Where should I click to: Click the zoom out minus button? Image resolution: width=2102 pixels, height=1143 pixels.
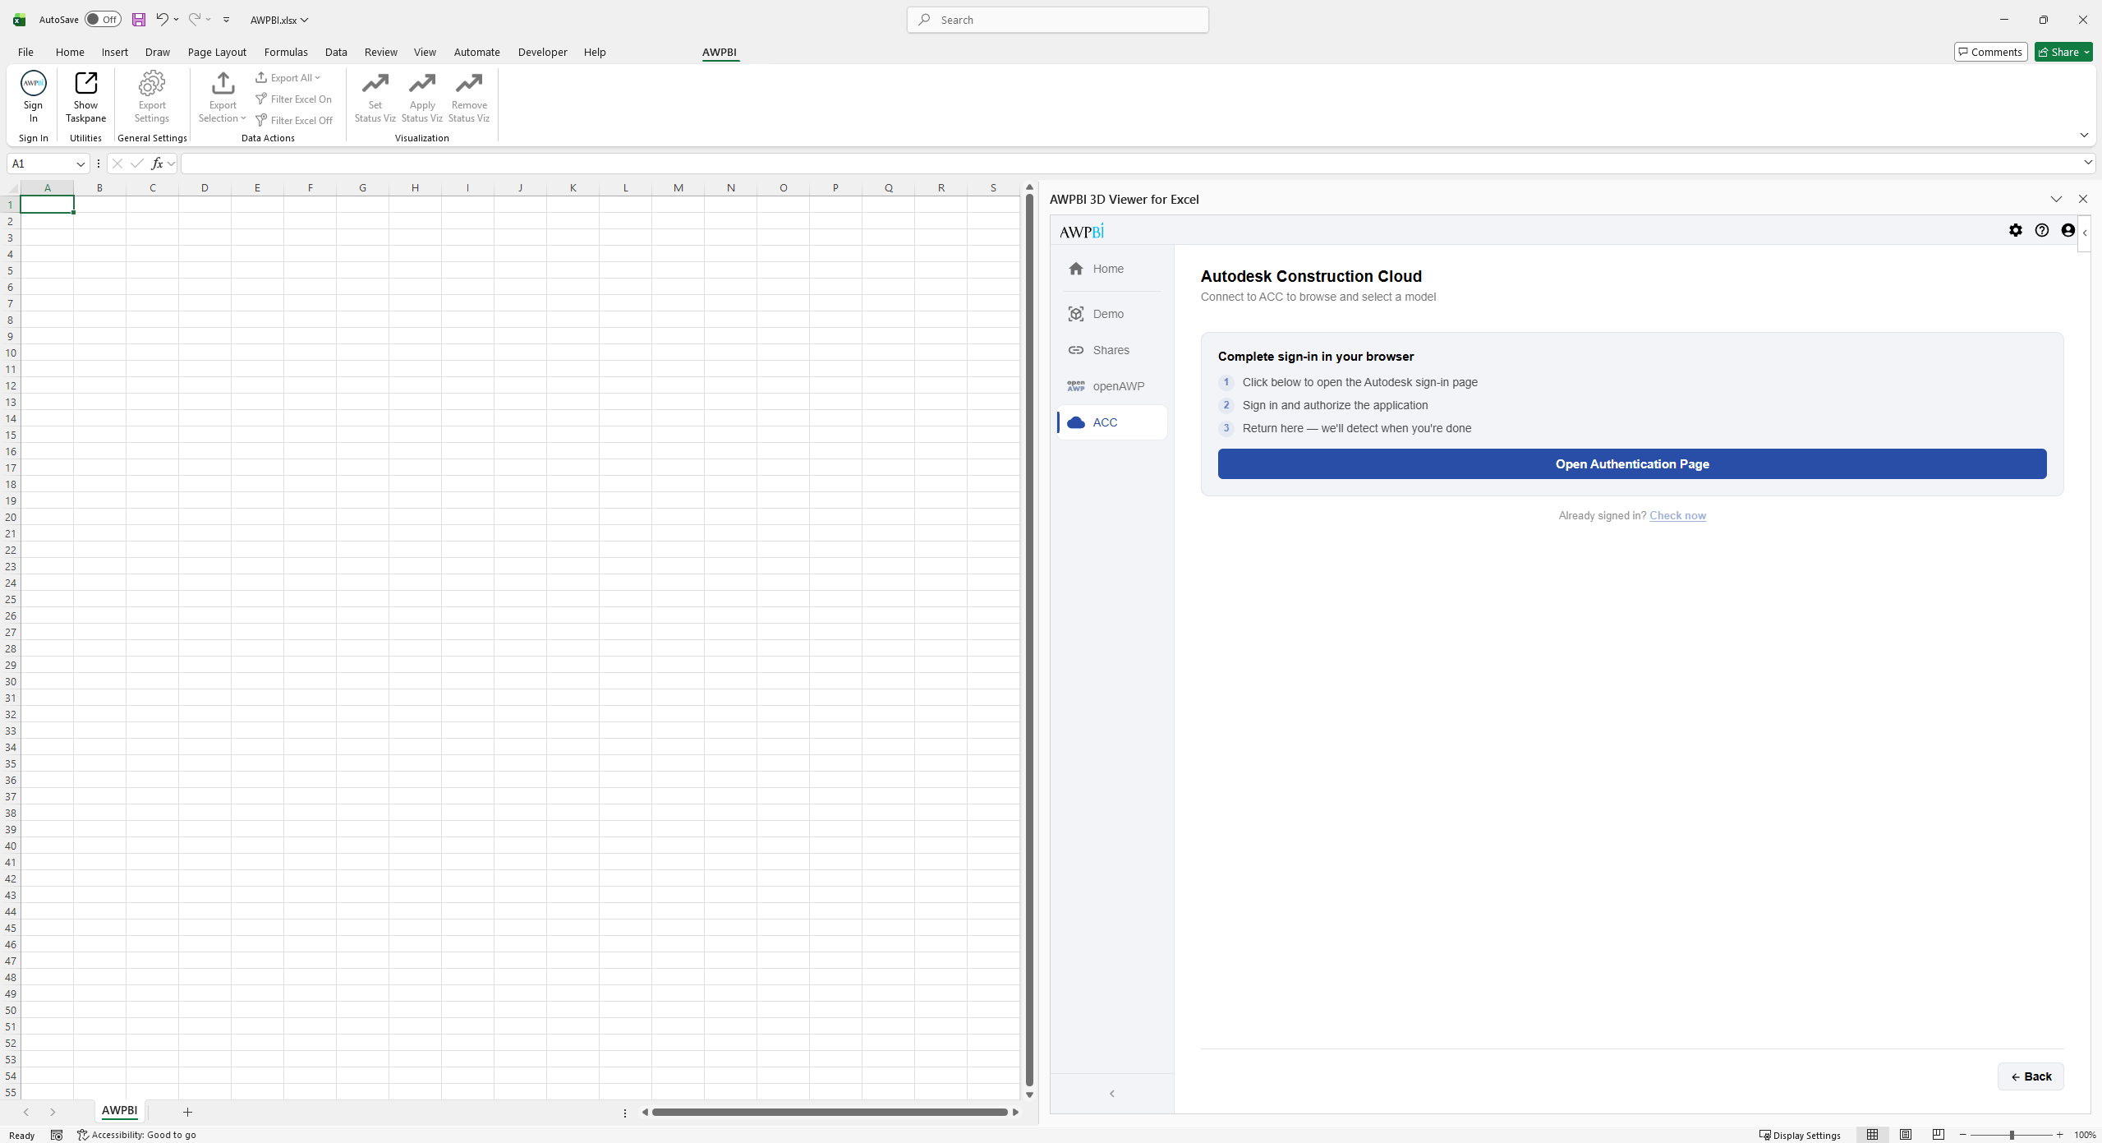pos(1963,1135)
